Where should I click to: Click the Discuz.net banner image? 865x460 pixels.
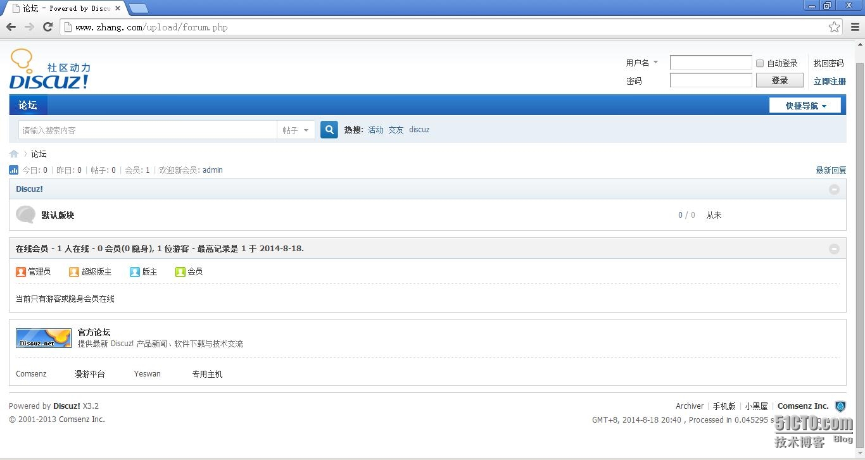[x=44, y=338]
